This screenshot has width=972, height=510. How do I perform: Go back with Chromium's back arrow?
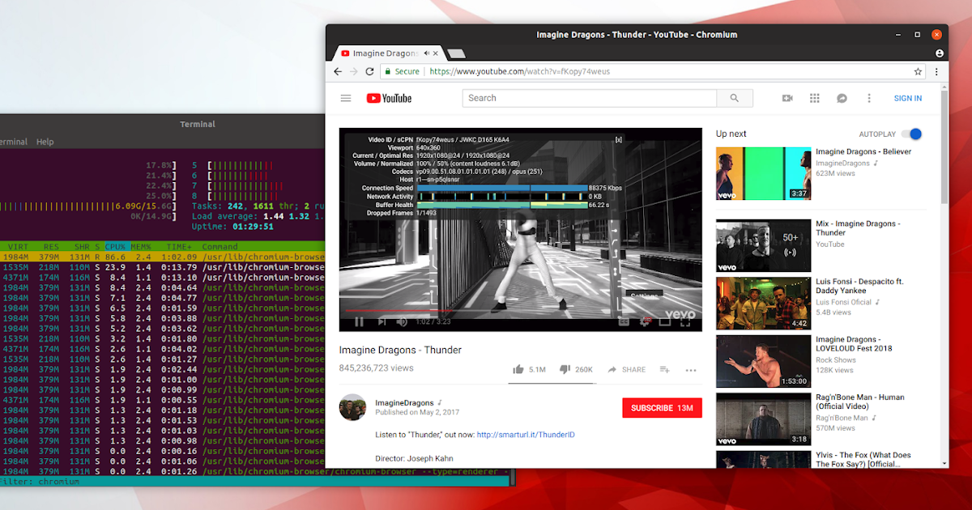click(338, 71)
